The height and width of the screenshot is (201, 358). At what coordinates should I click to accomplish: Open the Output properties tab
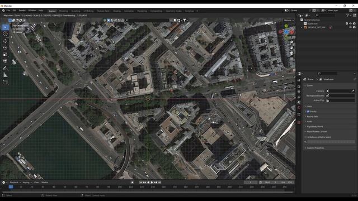pyautogui.click(x=299, y=92)
